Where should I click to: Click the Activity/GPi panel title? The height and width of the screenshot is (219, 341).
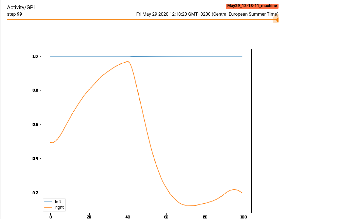pos(21,8)
